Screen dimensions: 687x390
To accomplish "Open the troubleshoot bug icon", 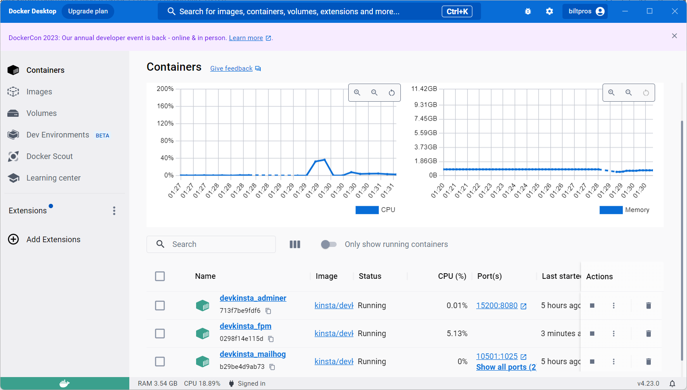I will pos(528,12).
